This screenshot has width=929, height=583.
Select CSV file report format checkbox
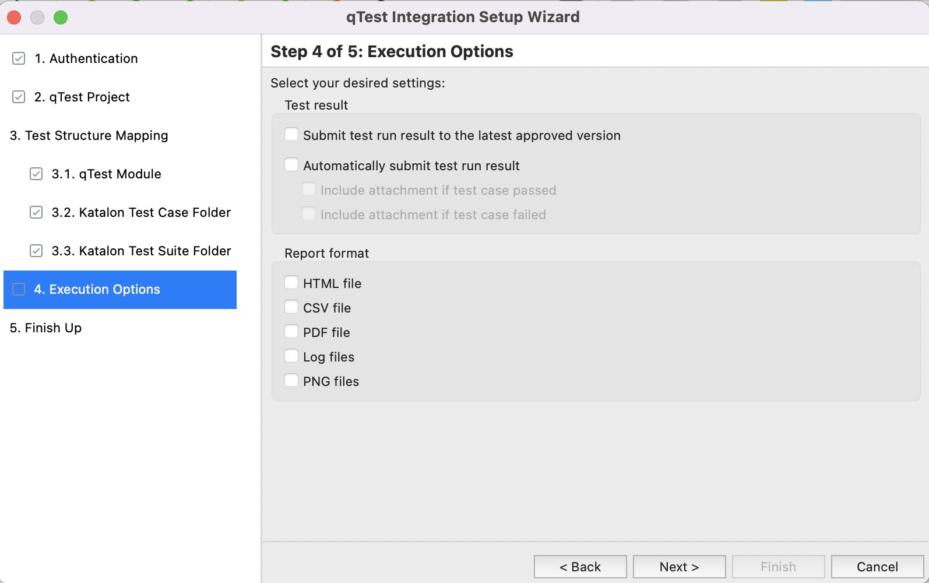click(291, 307)
